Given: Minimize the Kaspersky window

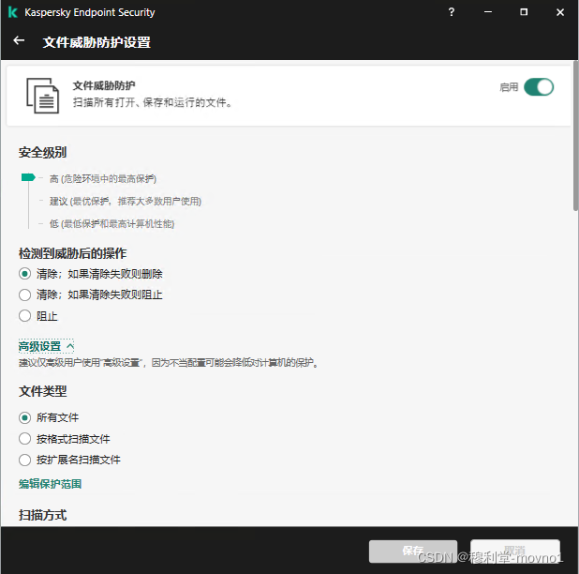Looking at the screenshot, I should click(x=488, y=12).
